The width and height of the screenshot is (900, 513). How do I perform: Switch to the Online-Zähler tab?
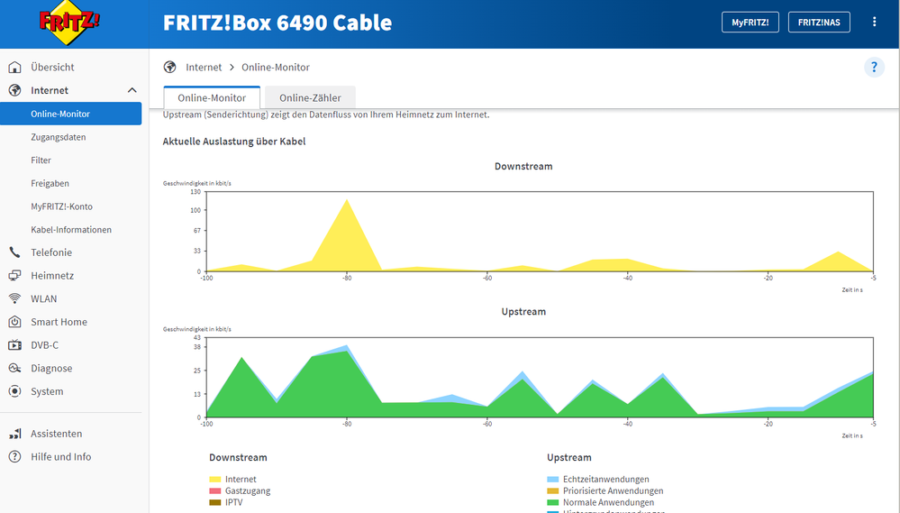click(310, 97)
